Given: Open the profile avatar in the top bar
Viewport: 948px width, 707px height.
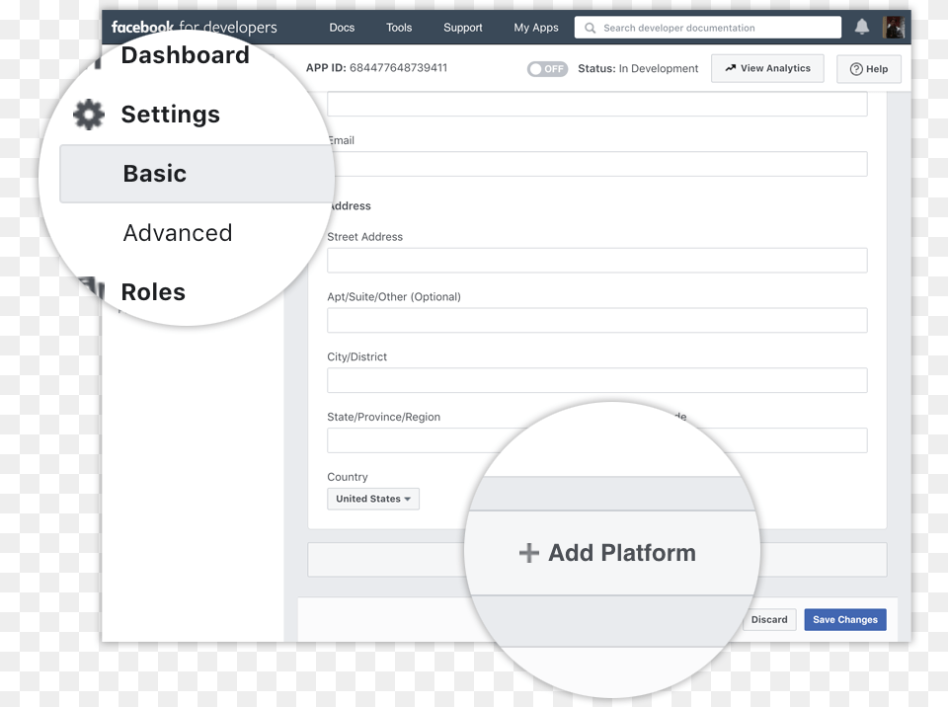Looking at the screenshot, I should 894,27.
